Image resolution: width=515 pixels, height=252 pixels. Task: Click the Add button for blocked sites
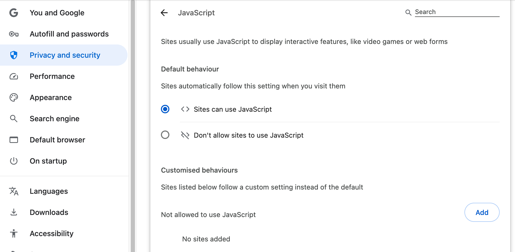point(482,212)
